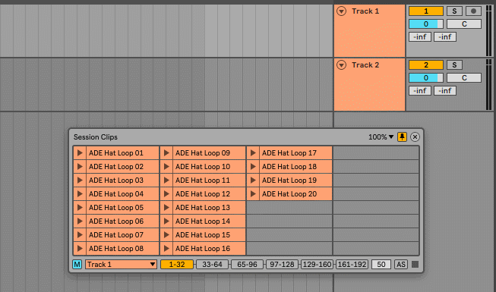496x292 pixels.
Task: Launch ADE Hat Loop 12 clip
Action: (x=166, y=193)
